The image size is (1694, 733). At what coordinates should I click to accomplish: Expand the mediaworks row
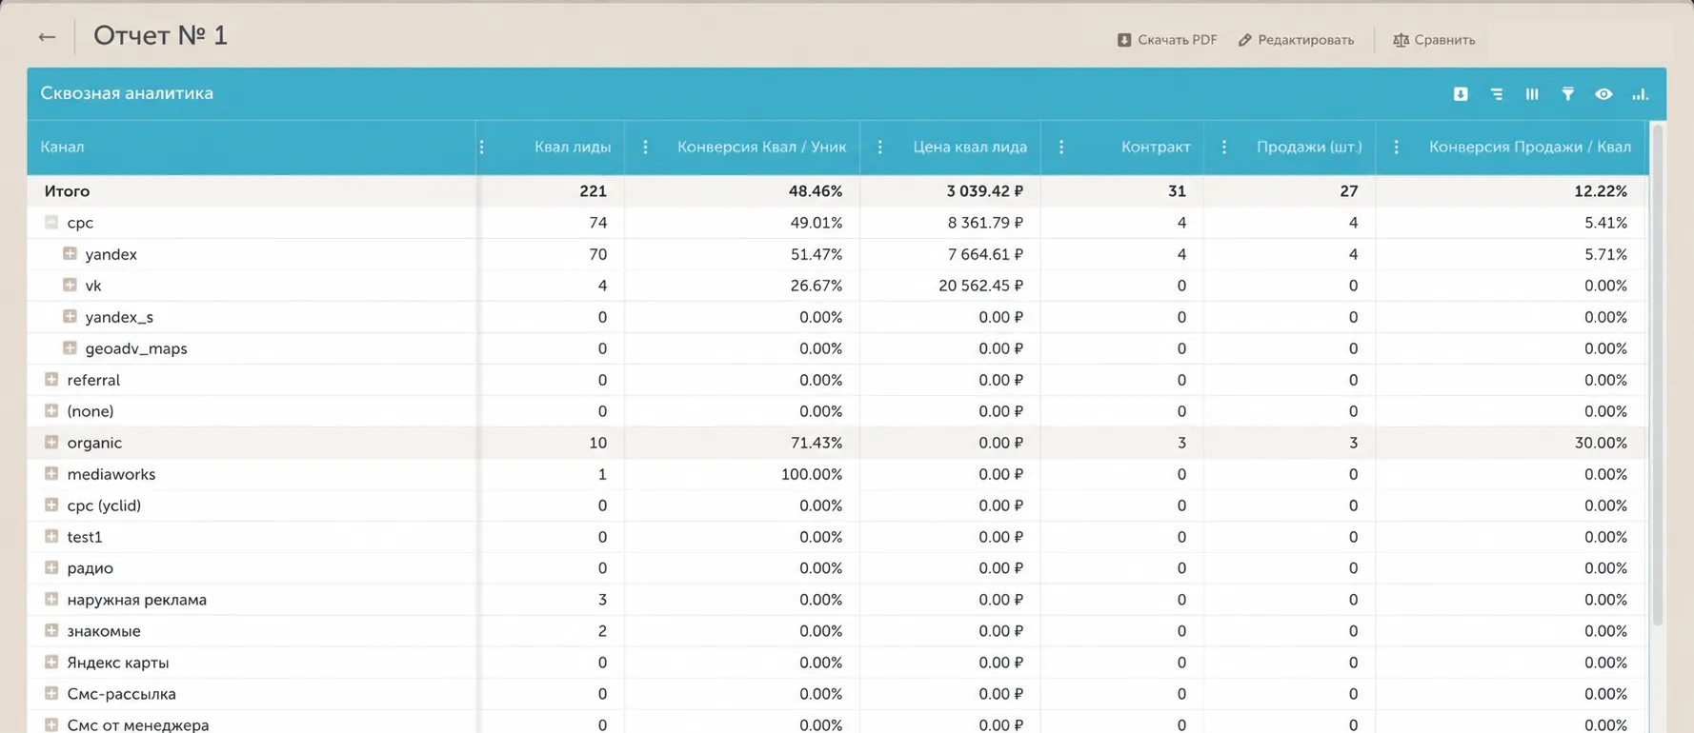(x=51, y=473)
